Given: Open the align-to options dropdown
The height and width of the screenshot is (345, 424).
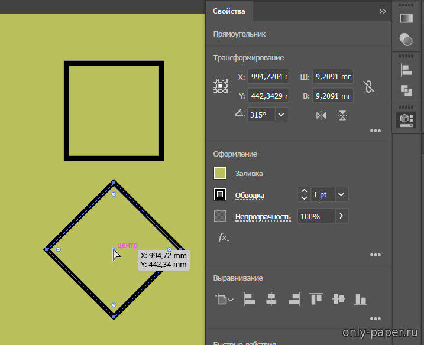Looking at the screenshot, I should tap(225, 300).
